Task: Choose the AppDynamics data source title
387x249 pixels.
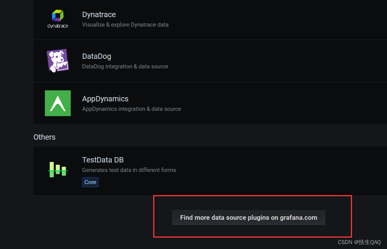Action: [x=105, y=99]
